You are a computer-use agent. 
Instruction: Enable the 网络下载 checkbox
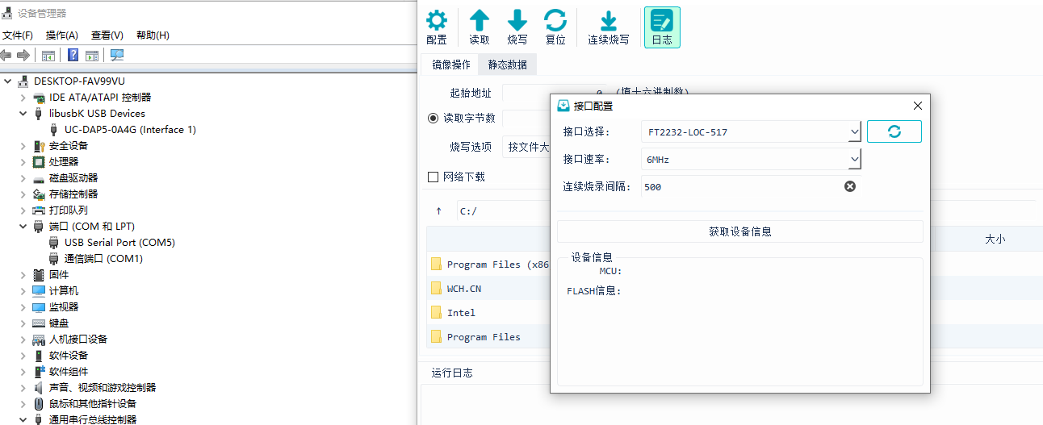tap(434, 177)
